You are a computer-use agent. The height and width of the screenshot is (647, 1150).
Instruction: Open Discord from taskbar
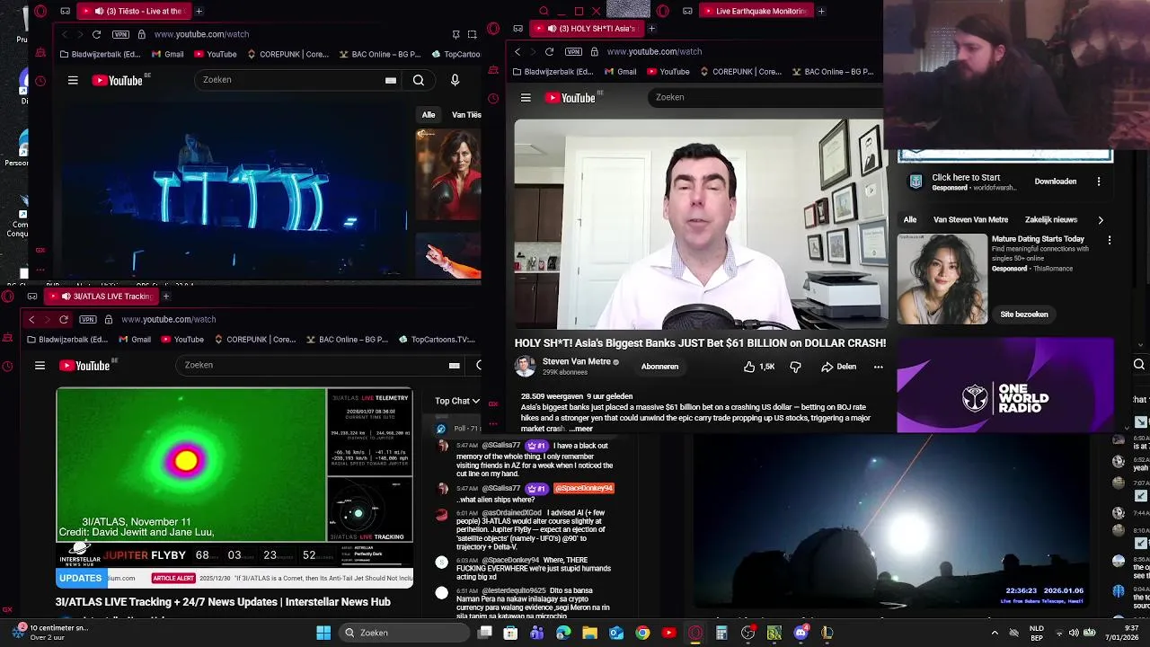[x=801, y=633]
